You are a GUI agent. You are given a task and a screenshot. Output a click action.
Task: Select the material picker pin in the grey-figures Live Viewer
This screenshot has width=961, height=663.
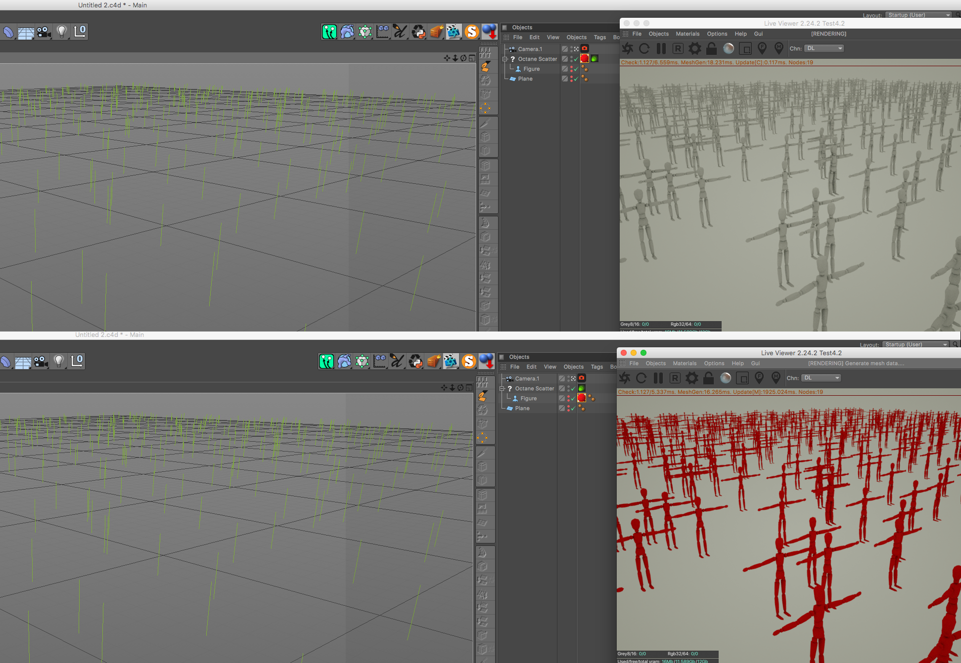click(778, 48)
